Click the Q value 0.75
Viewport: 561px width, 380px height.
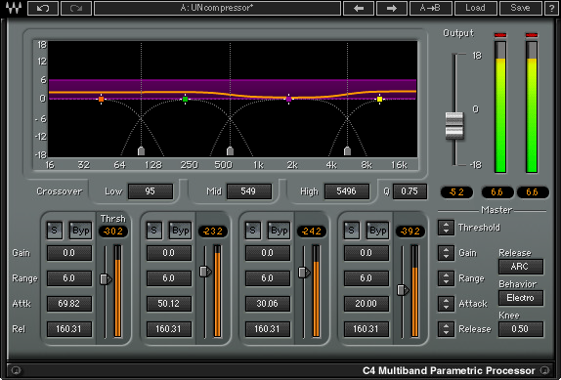click(x=410, y=191)
